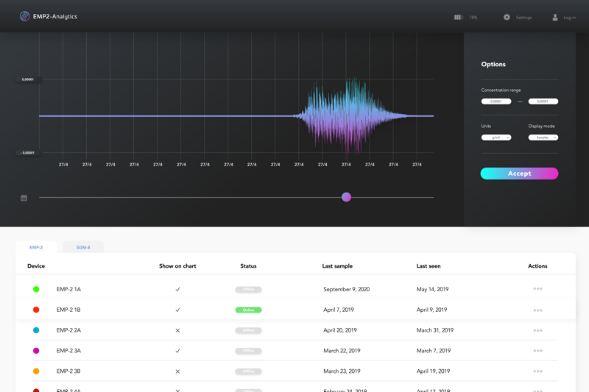
Task: Click last seen date March 7, 2019
Action: (x=434, y=351)
